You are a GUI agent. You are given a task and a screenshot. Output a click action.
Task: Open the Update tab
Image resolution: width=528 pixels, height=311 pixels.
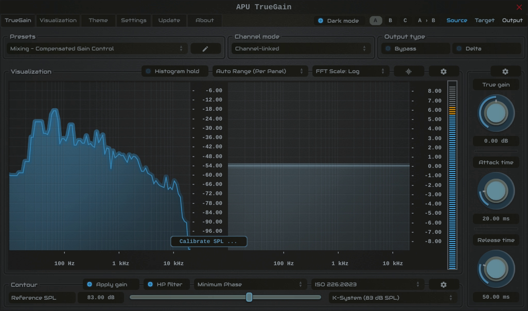pyautogui.click(x=169, y=21)
